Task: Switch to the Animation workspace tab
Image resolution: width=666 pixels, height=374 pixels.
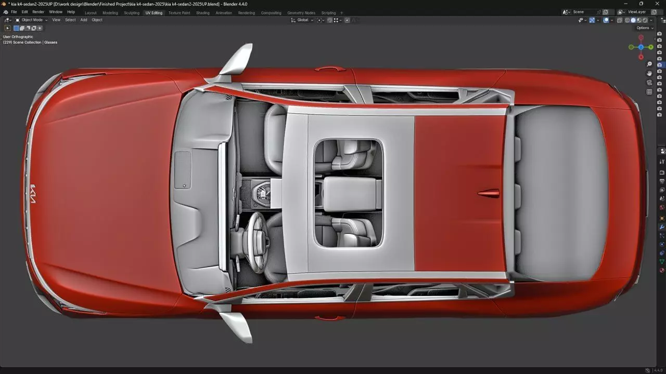Action: [x=224, y=12]
